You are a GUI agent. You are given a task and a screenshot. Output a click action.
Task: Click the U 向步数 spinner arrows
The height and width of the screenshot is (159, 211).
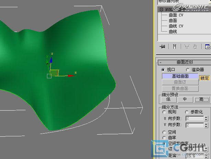[206, 118]
